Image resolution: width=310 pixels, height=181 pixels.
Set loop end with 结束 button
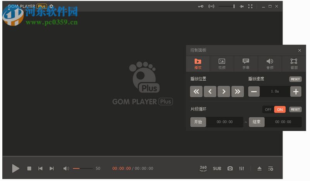pyautogui.click(x=257, y=122)
